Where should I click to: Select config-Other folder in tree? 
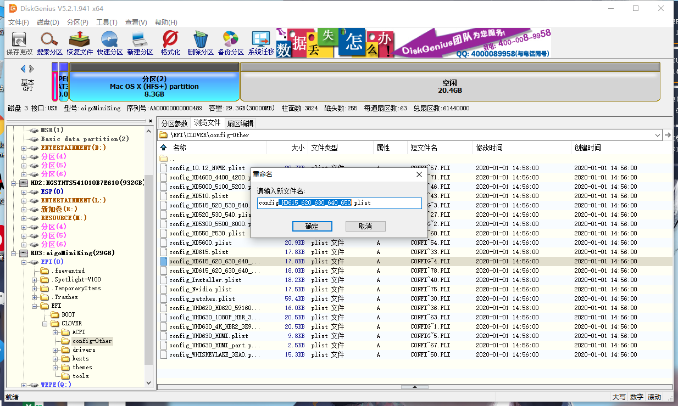point(92,341)
